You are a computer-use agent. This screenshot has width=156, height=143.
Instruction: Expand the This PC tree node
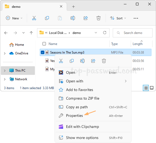tap(5, 71)
